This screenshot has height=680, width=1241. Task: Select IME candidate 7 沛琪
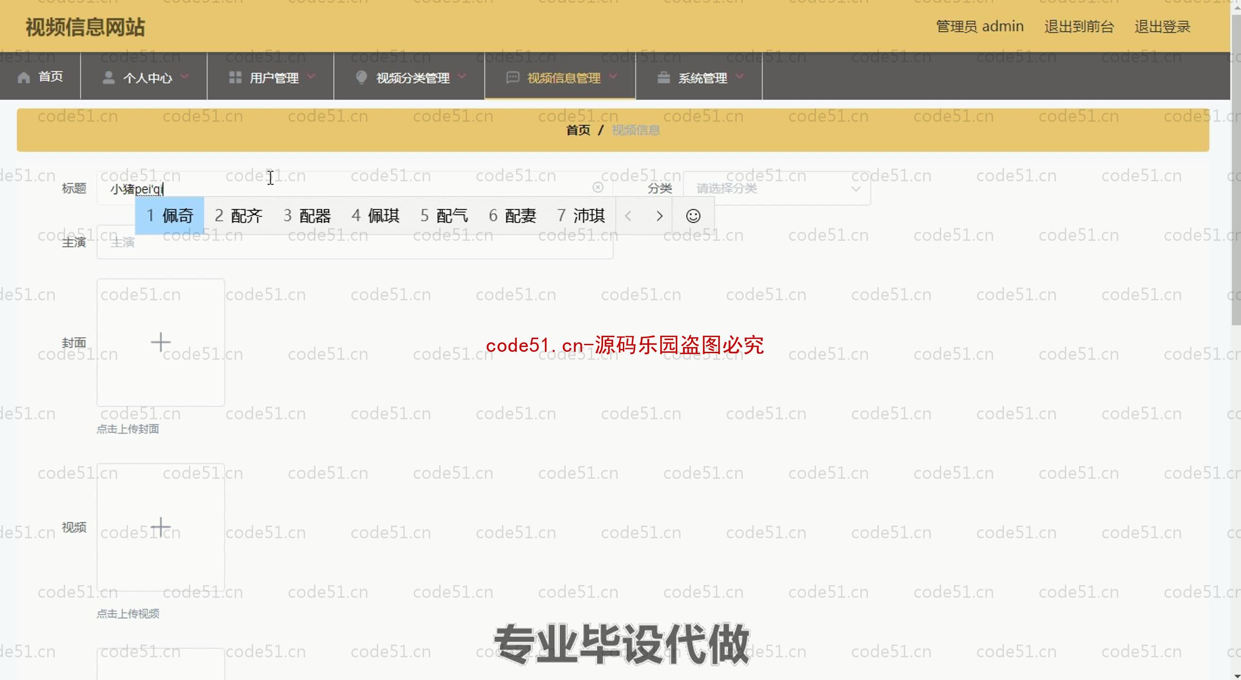580,216
